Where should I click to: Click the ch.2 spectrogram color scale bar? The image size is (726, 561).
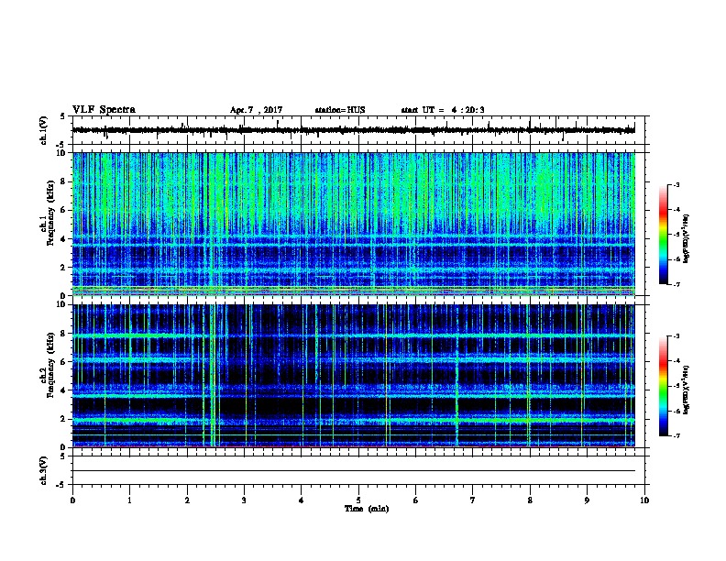664,386
